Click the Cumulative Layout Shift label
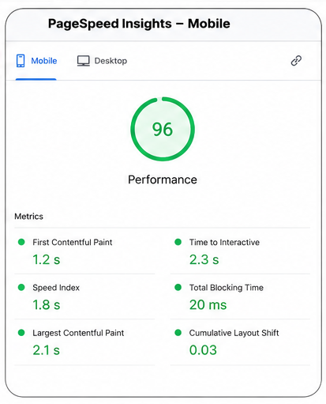The image size is (326, 404). pyautogui.click(x=234, y=333)
